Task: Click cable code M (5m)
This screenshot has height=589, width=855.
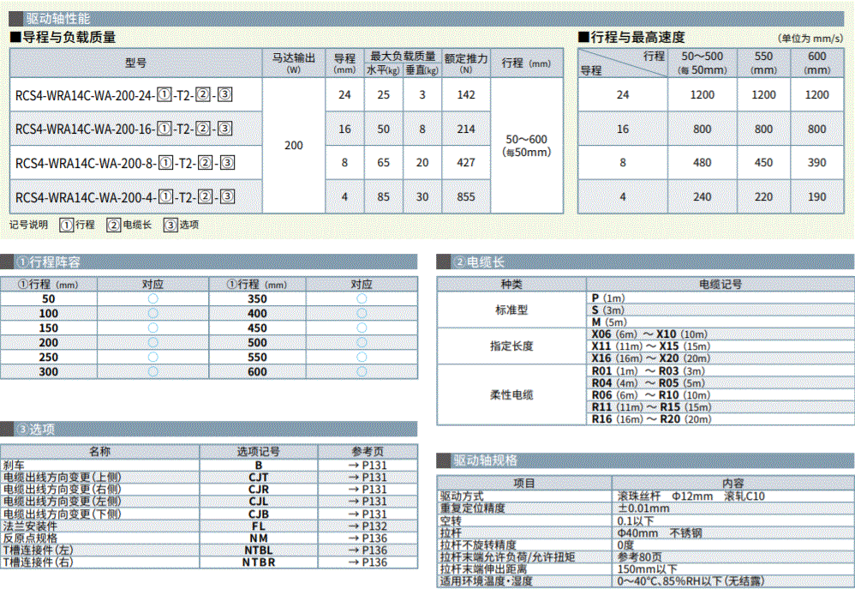Action: (609, 322)
